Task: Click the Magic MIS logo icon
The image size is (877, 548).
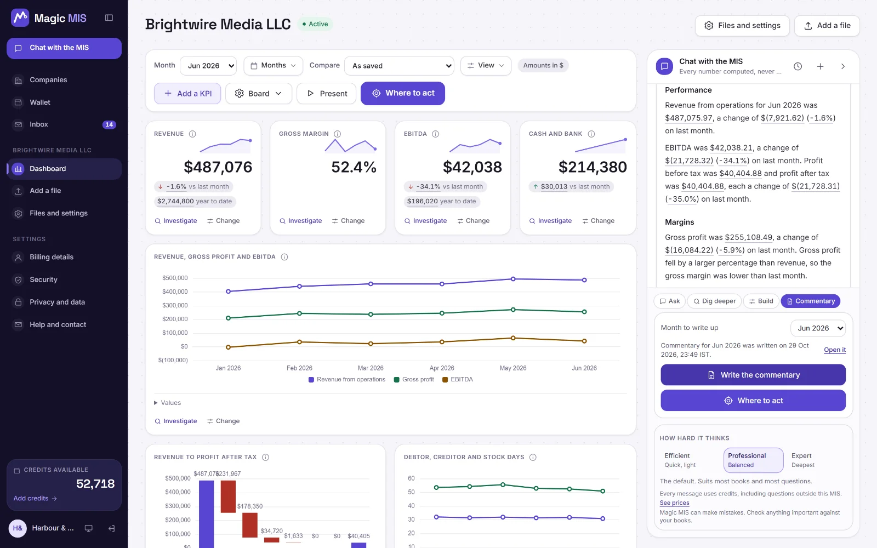Action: (20, 18)
